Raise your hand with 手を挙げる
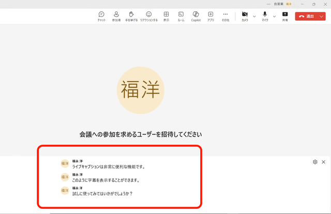This screenshot has height=214, width=331. click(131, 16)
